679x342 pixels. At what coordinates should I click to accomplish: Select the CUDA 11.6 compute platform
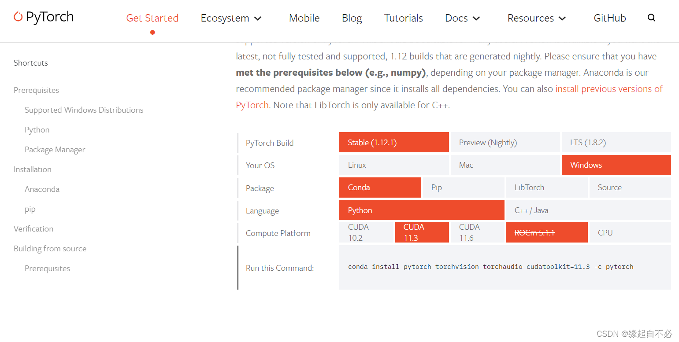477,232
